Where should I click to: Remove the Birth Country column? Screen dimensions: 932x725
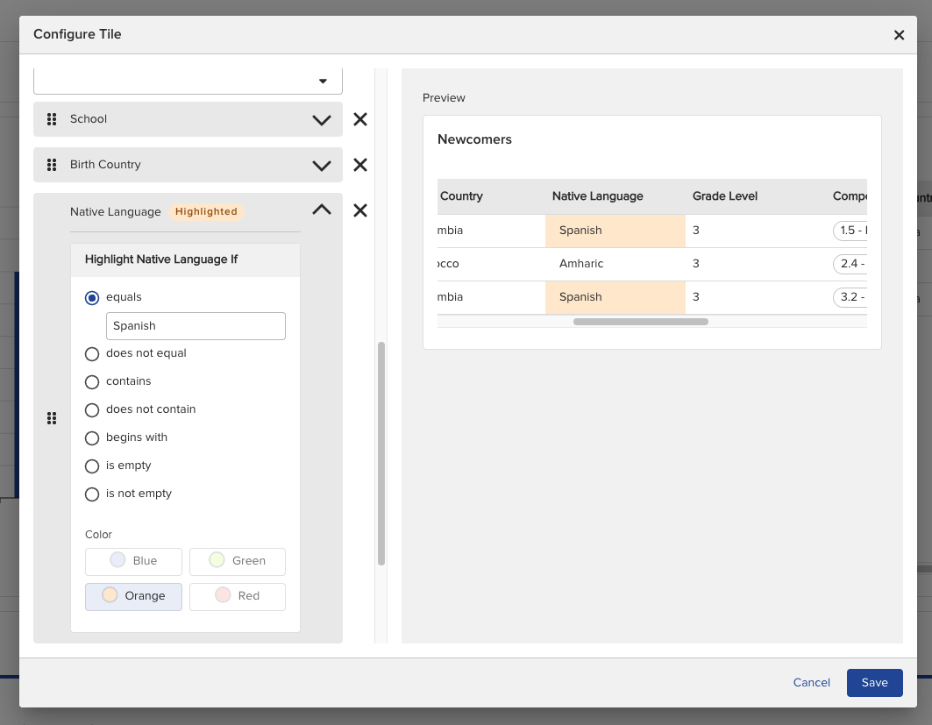point(360,165)
